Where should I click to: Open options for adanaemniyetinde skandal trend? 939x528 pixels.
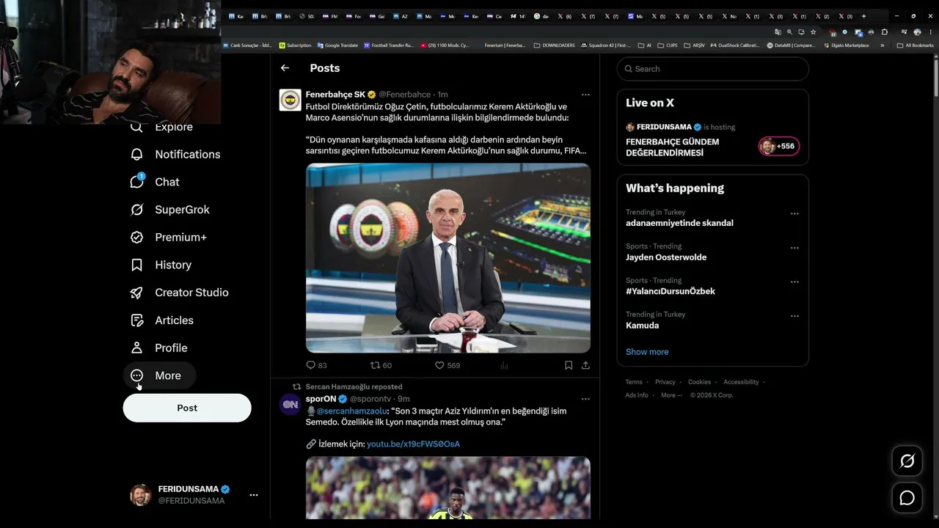click(794, 214)
